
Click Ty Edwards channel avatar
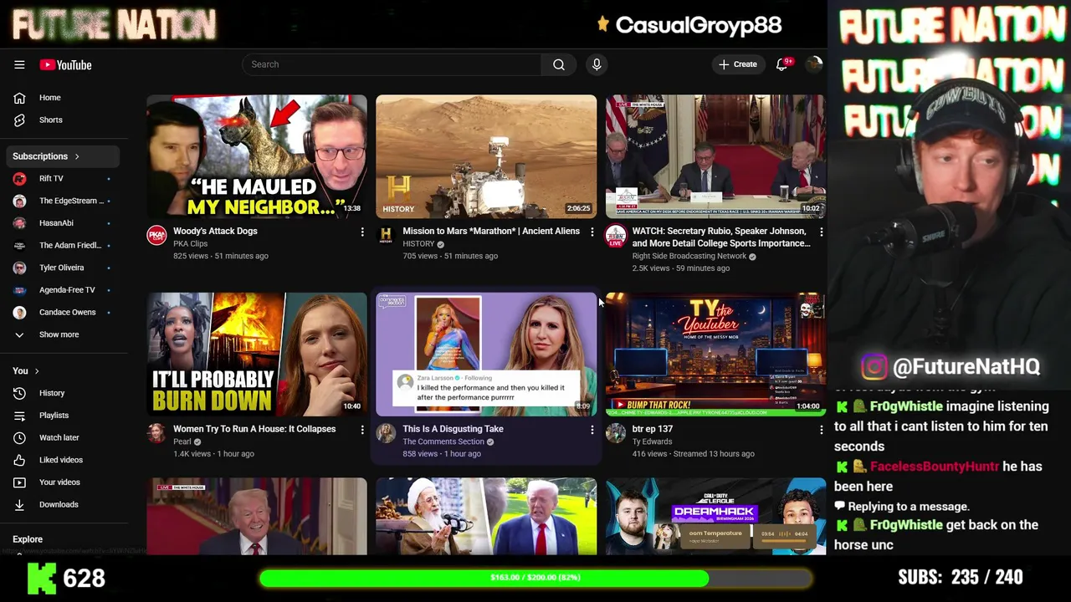click(615, 432)
